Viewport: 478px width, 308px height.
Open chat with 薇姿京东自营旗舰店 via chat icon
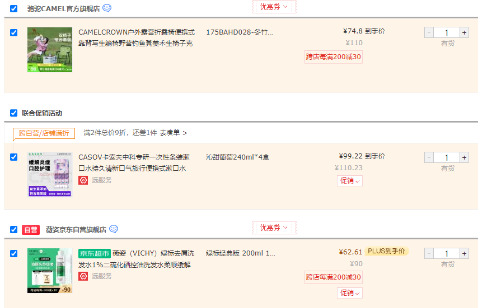(114, 229)
